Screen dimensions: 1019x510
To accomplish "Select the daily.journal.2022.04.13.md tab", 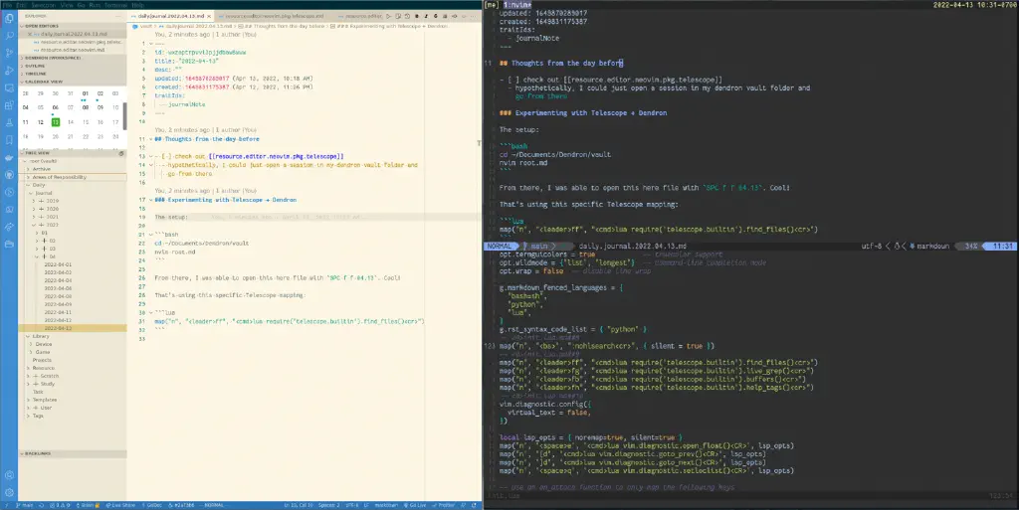I will pos(171,16).
